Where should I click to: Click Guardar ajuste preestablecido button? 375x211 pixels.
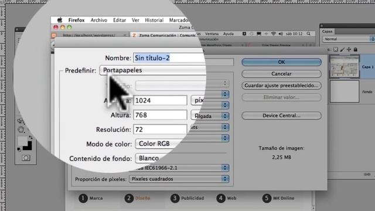coord(281,86)
